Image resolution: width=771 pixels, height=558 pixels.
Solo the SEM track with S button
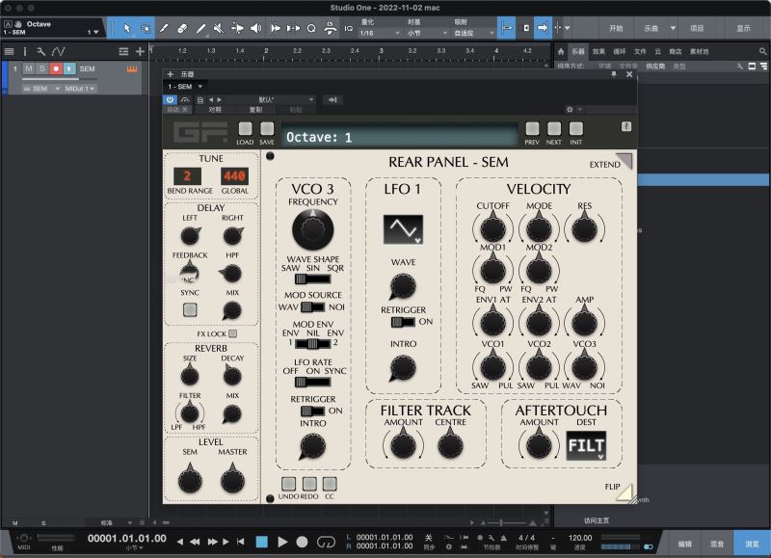point(42,68)
